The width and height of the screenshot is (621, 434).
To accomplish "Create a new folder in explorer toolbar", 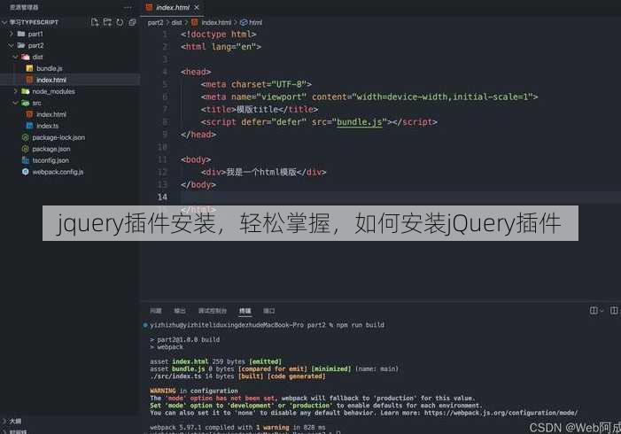I will point(107,22).
